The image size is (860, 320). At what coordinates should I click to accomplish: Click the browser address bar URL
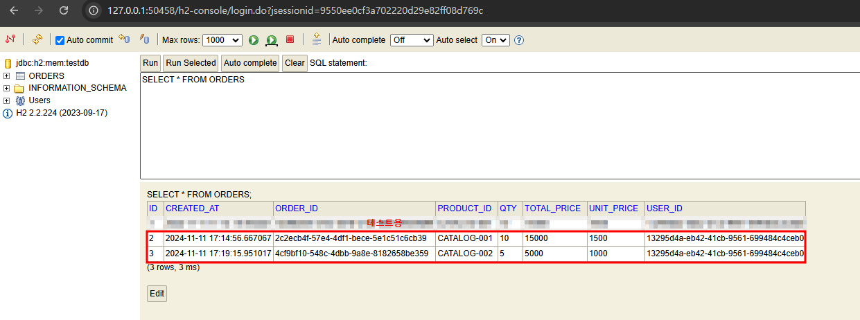(x=296, y=11)
